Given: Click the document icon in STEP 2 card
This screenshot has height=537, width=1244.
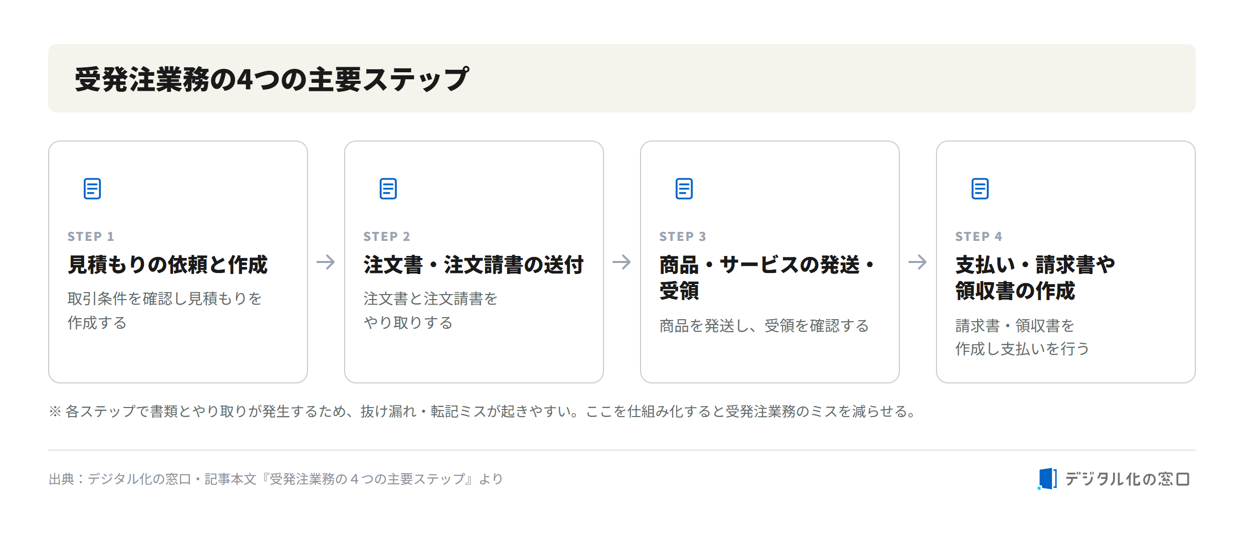Looking at the screenshot, I should pos(388,189).
